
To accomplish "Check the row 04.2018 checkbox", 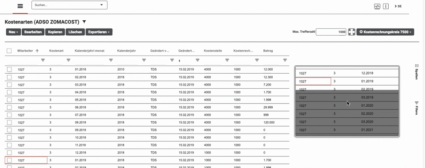I will tap(9, 92).
